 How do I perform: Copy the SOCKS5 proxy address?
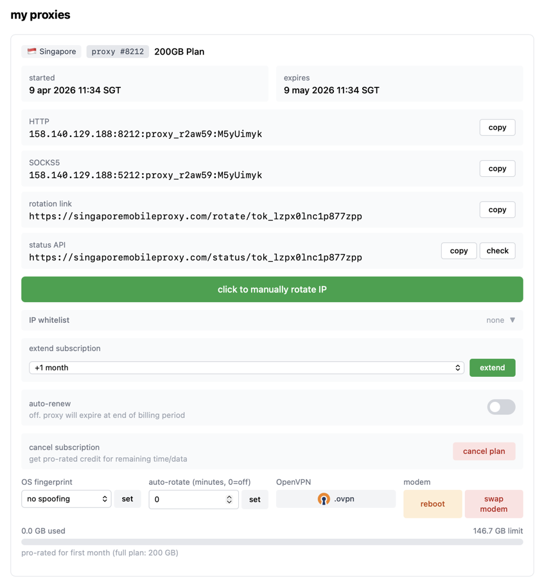(497, 168)
